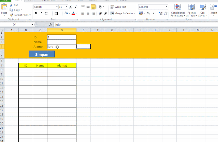Open the font color dropdown arrow
This screenshot has height=142, width=218.
coord(77,14)
